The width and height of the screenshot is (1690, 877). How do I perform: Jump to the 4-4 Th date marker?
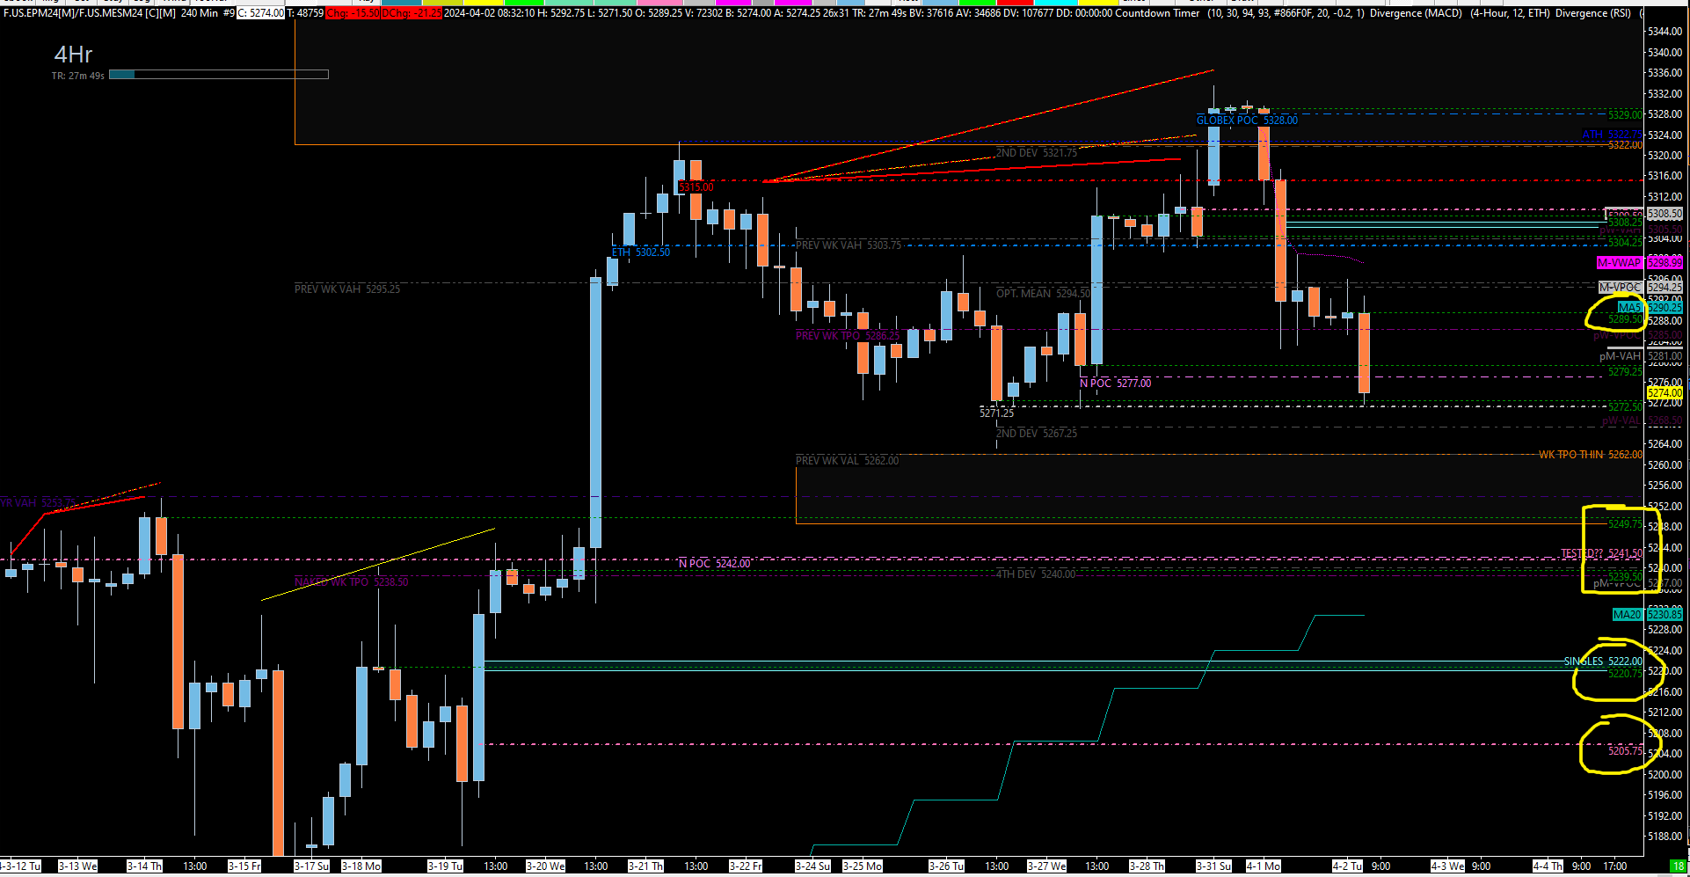pyautogui.click(x=1548, y=866)
